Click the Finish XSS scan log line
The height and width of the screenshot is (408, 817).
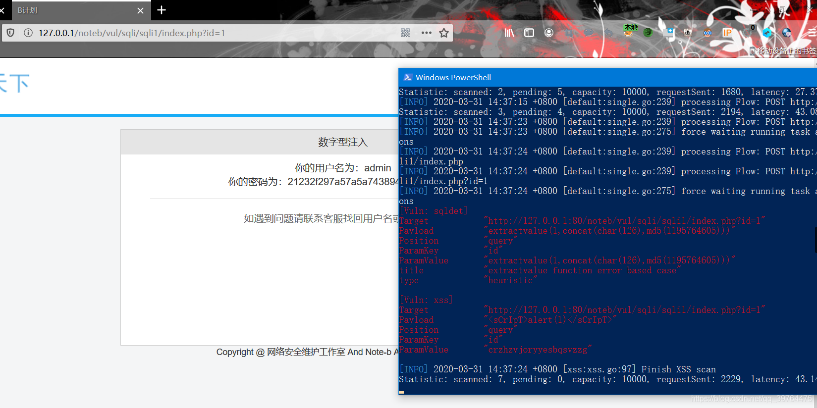557,369
